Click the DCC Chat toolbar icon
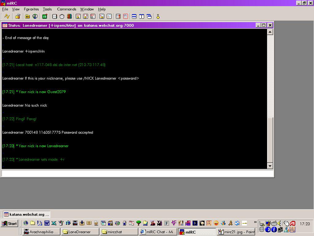The width and height of the screenshot is (314, 236). (x=85, y=16)
